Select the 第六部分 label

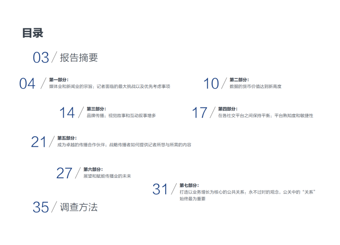(x=93, y=169)
